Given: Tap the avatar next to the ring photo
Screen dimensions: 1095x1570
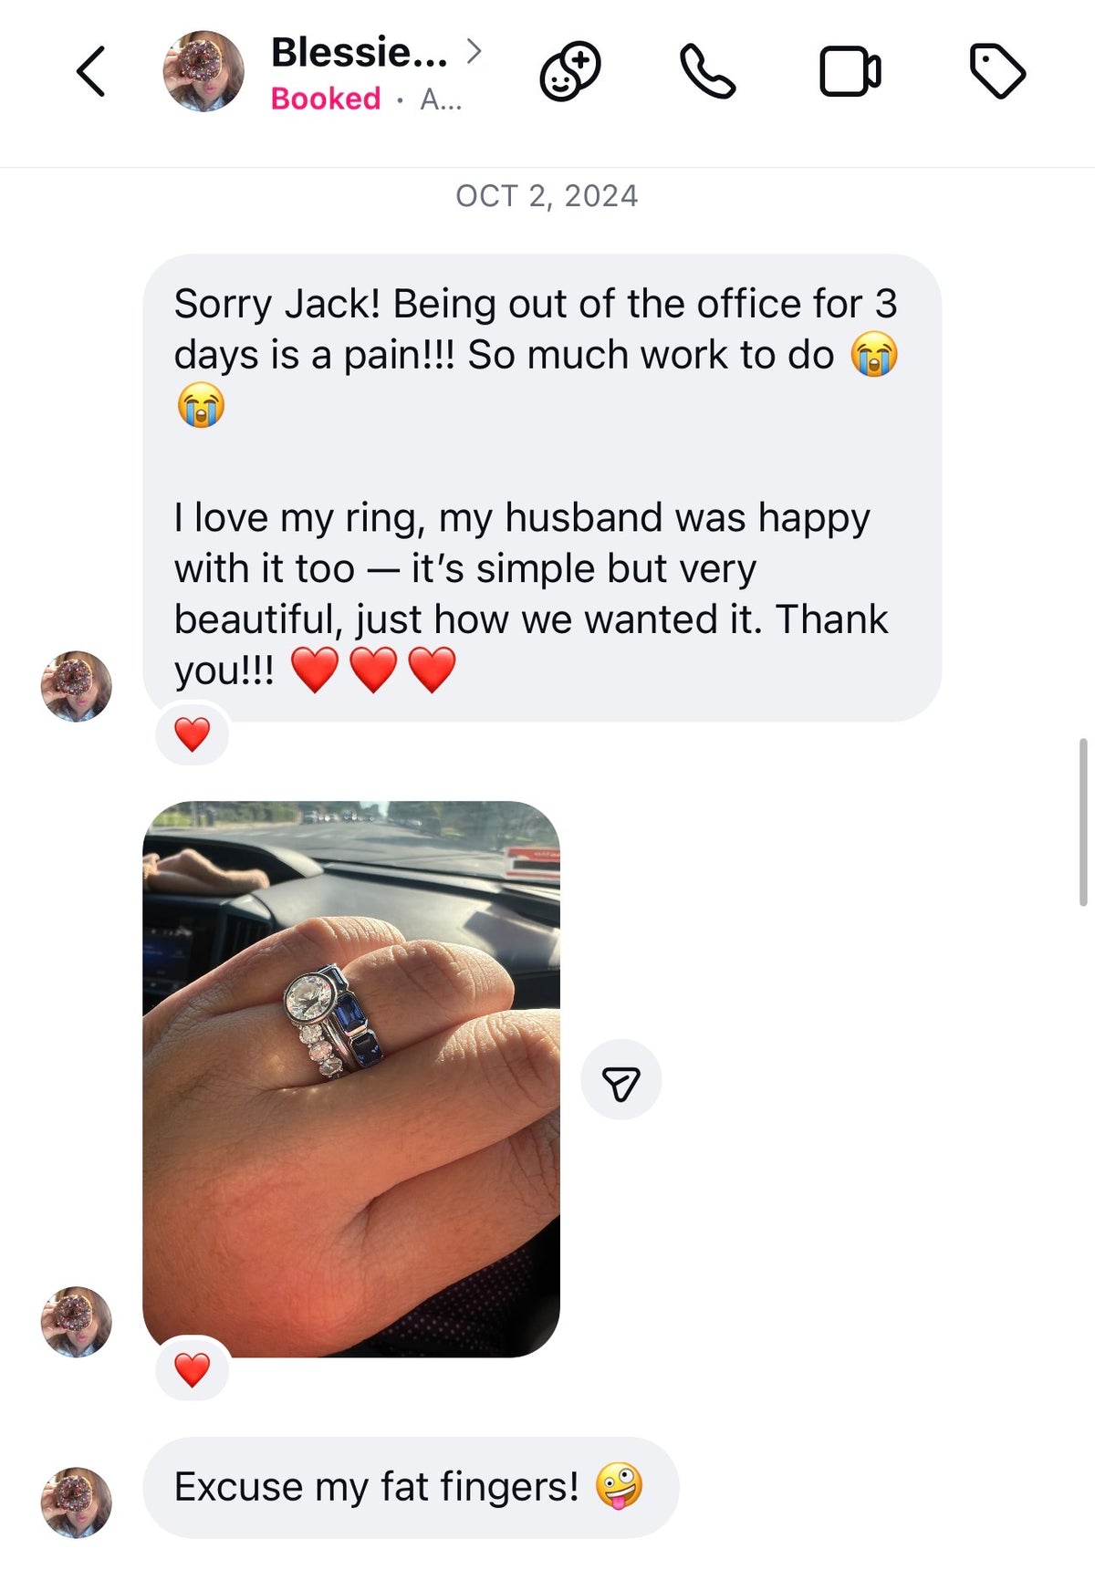Looking at the screenshot, I should (77, 1322).
